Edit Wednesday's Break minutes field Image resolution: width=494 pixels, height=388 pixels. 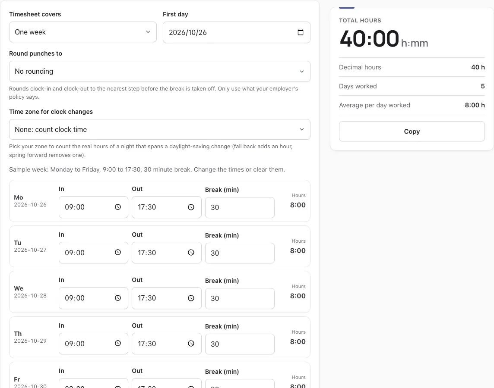pos(240,298)
